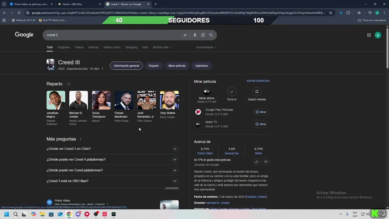This screenshot has width=389, height=219.
Task: Open Valorant icon in taskbar
Action: coord(105,214)
